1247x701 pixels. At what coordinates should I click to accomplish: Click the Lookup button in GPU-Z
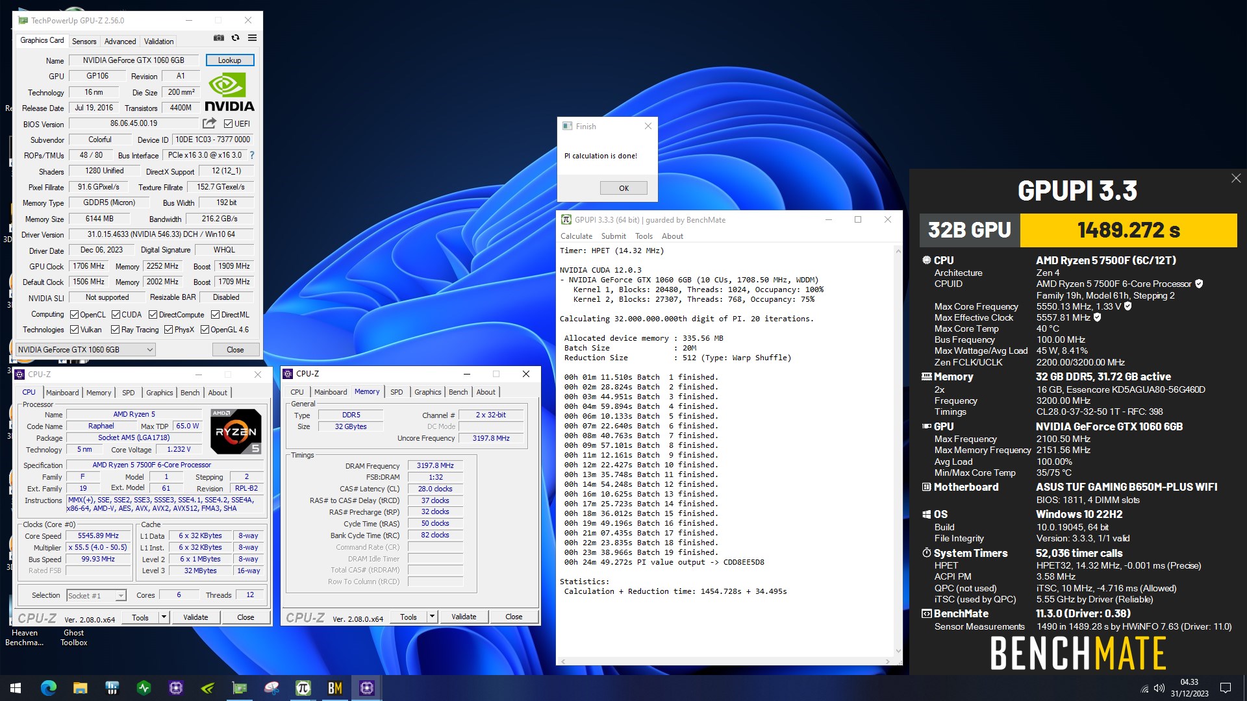click(x=230, y=60)
